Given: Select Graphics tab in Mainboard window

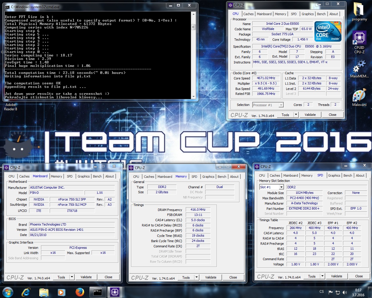Looking at the screenshot, I should 84,176.
